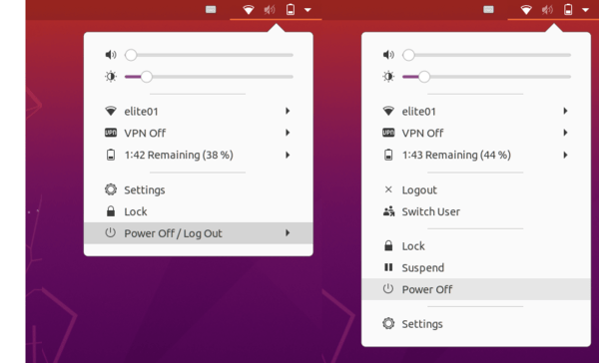Click Settings gear icon in right menu

tap(388, 323)
